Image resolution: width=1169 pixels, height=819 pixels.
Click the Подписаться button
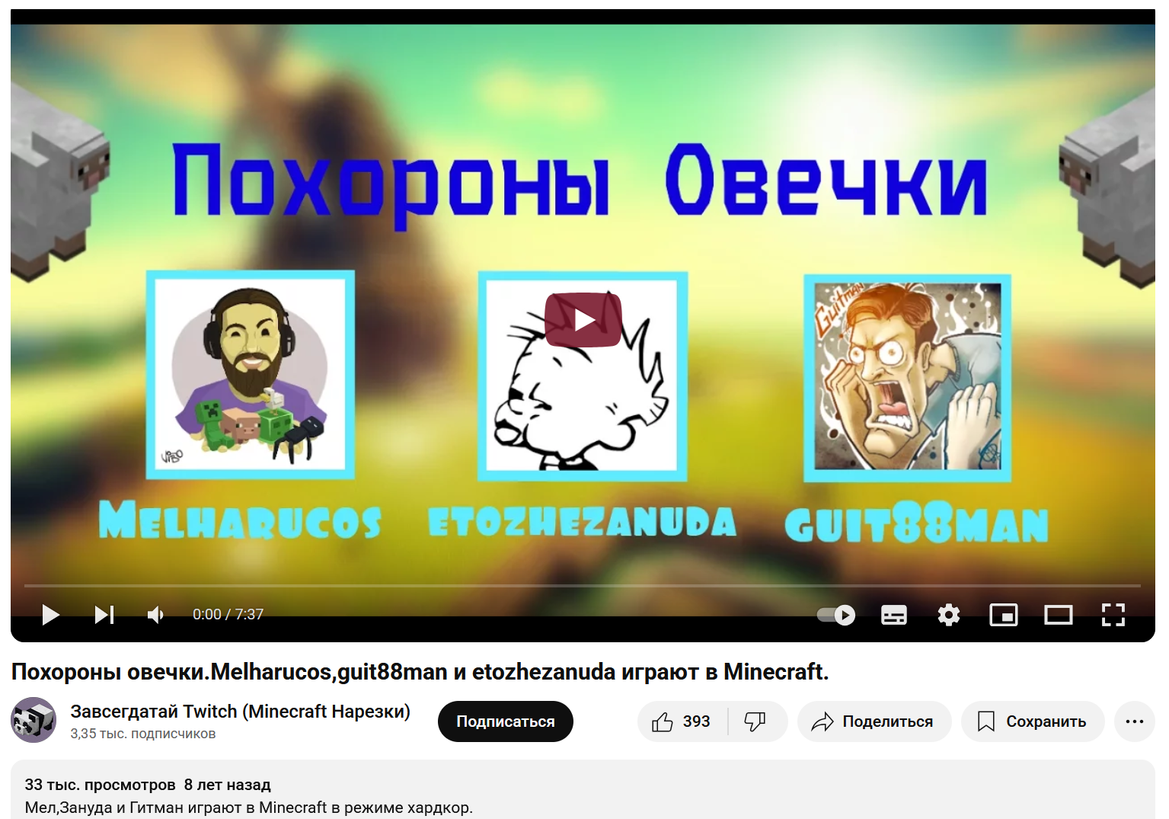pos(506,721)
